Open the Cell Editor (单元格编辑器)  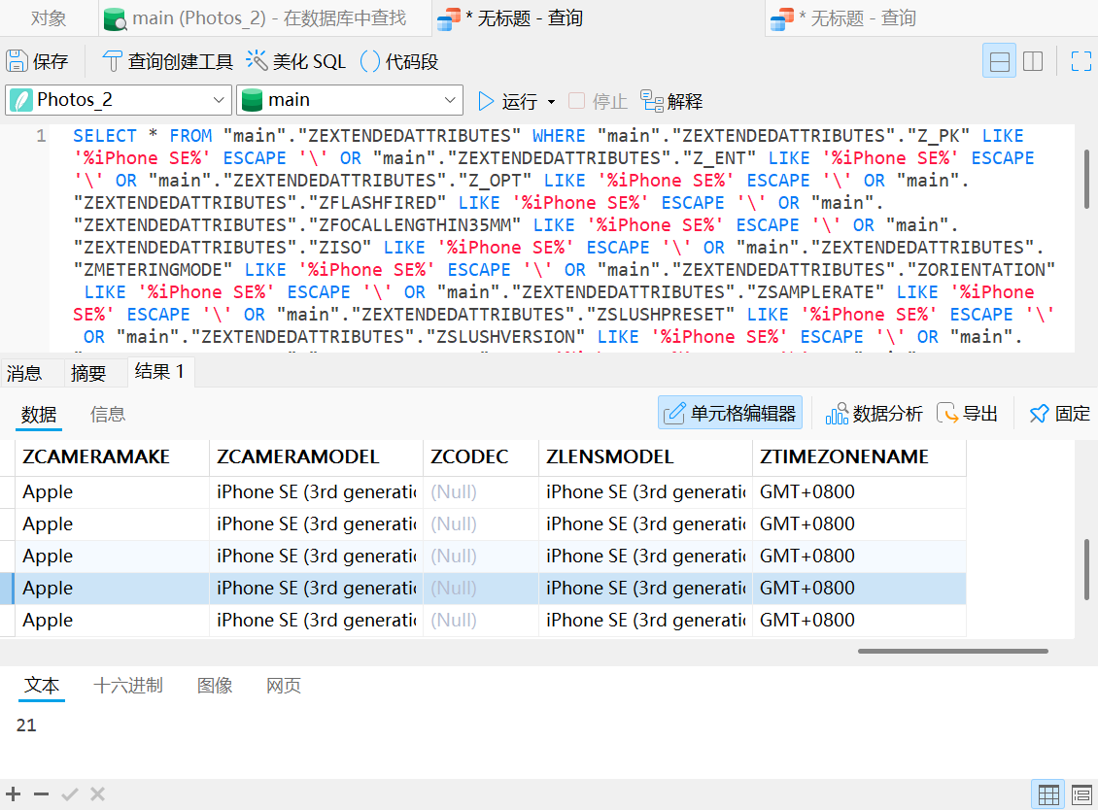tap(731, 413)
